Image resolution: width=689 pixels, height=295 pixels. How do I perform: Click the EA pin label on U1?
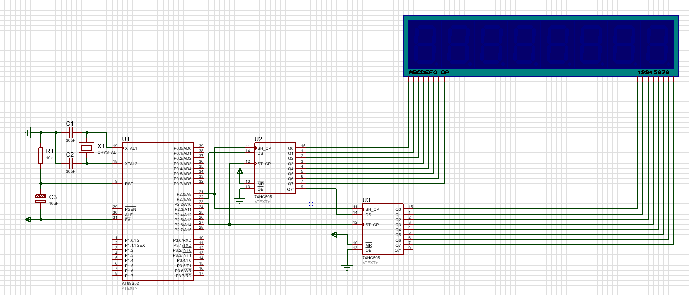[x=127, y=219]
